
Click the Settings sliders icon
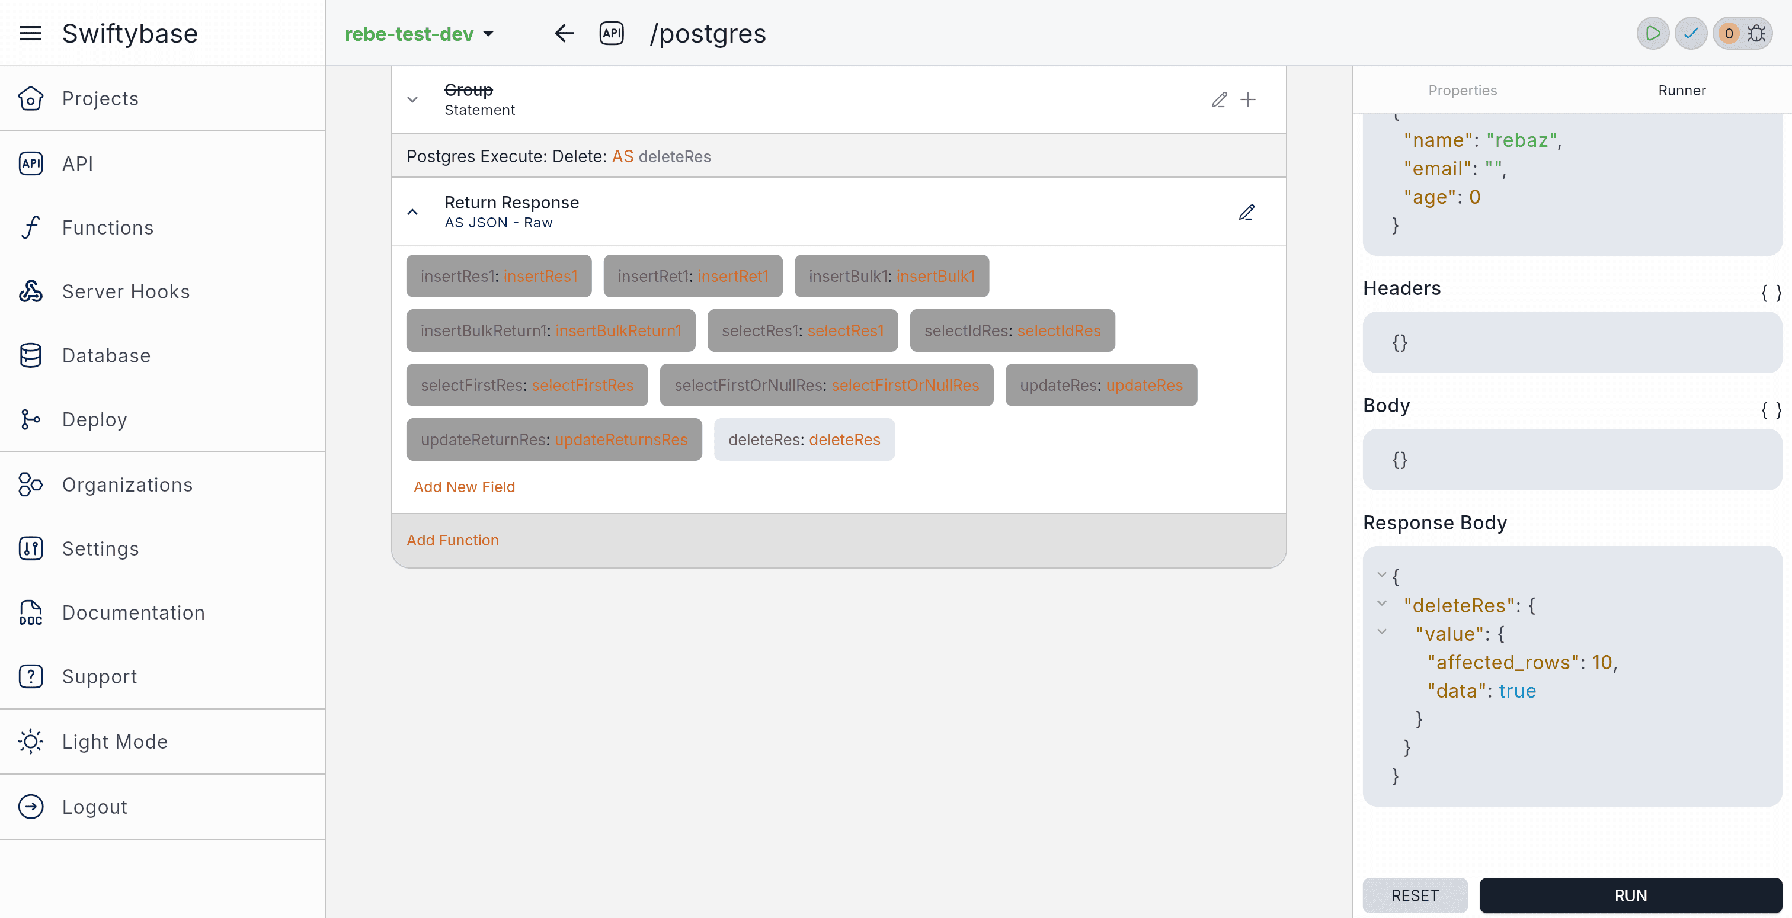31,548
